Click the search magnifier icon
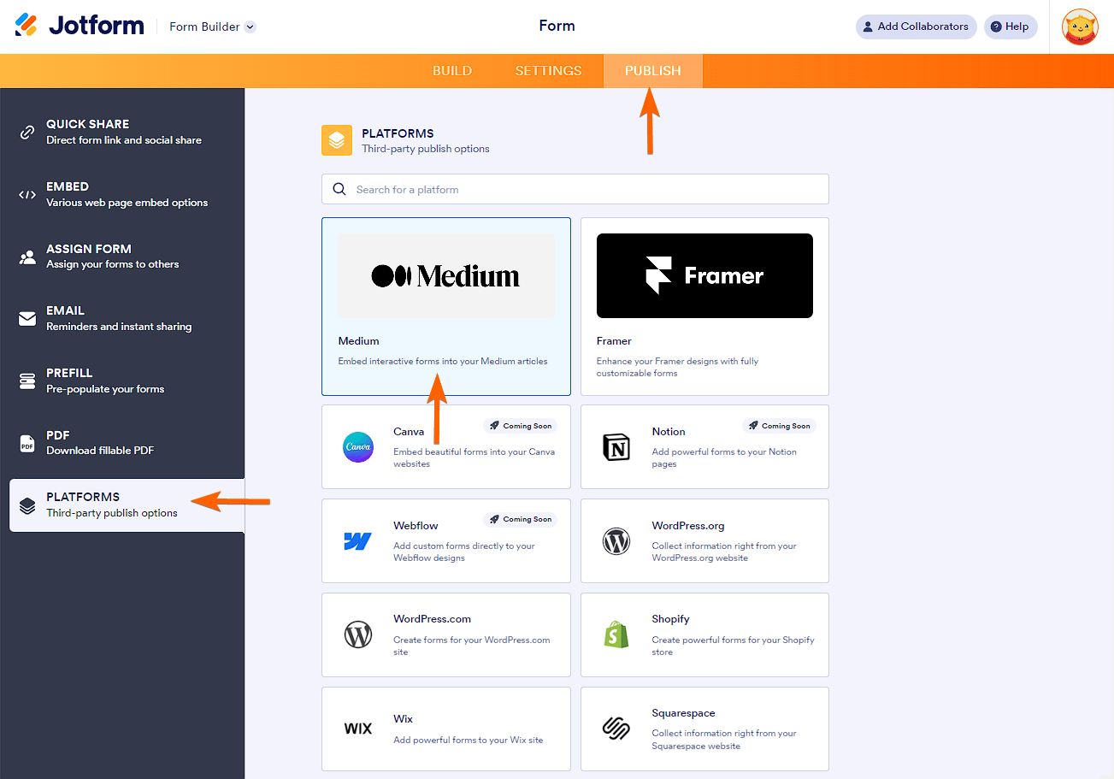The image size is (1114, 779). 339,189
